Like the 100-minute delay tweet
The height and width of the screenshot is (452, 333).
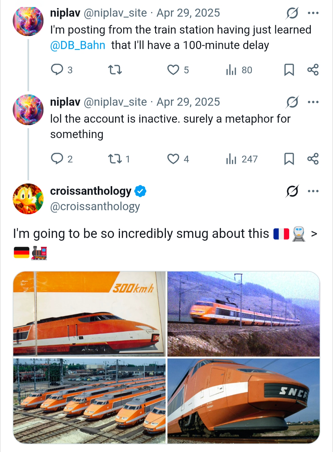(x=173, y=70)
